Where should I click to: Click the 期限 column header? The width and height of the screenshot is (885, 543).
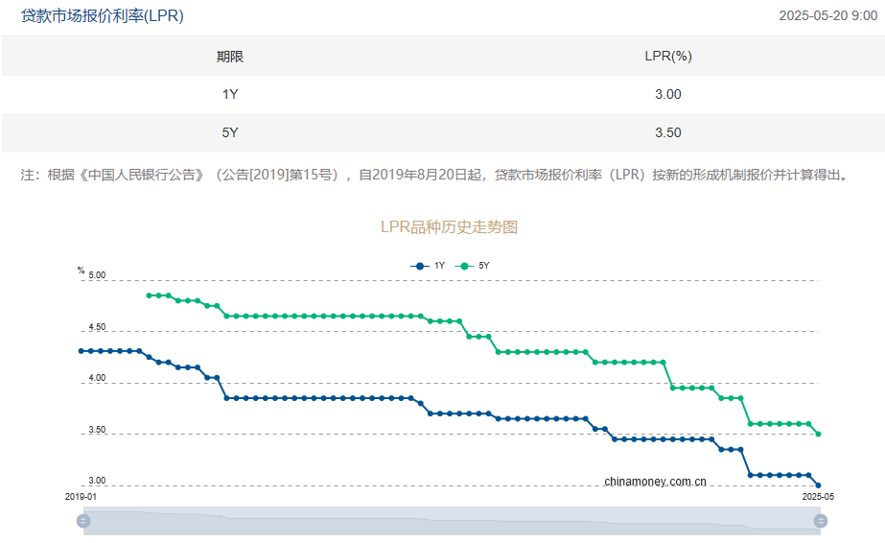tap(230, 57)
